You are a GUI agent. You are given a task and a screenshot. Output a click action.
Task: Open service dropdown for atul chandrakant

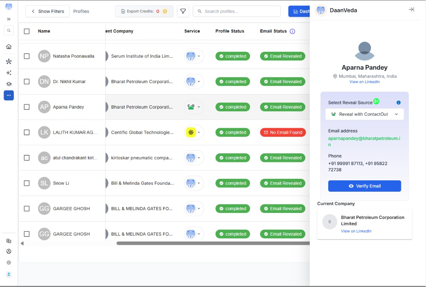194,158
